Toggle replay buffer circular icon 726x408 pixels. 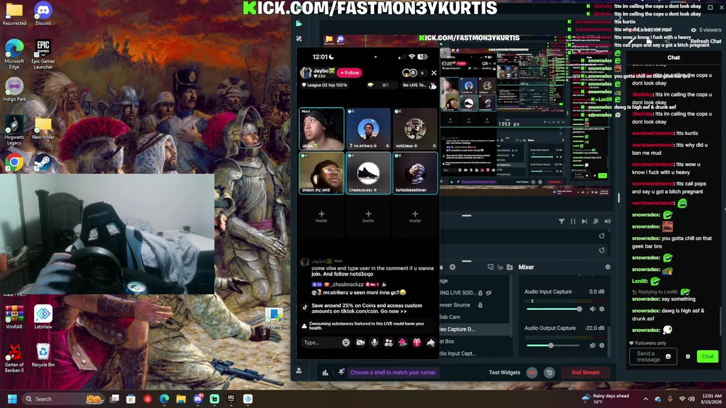549,372
